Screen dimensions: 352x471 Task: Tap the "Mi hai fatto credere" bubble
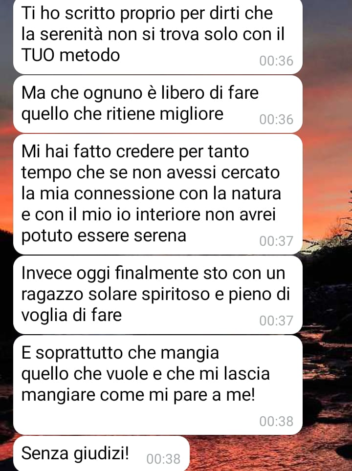click(x=158, y=194)
